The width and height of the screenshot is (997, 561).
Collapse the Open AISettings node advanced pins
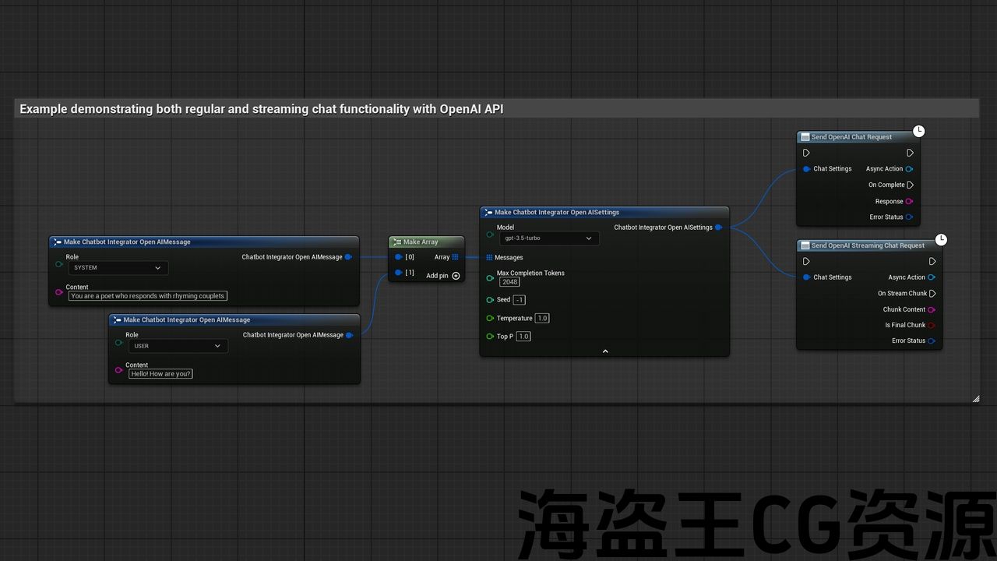coord(604,351)
